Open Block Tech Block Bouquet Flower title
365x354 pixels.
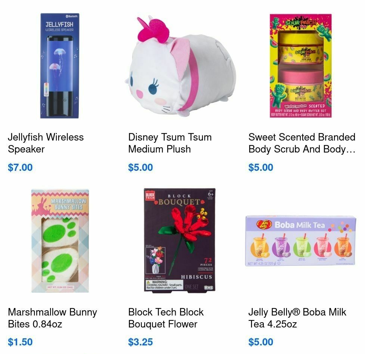[x=166, y=318]
